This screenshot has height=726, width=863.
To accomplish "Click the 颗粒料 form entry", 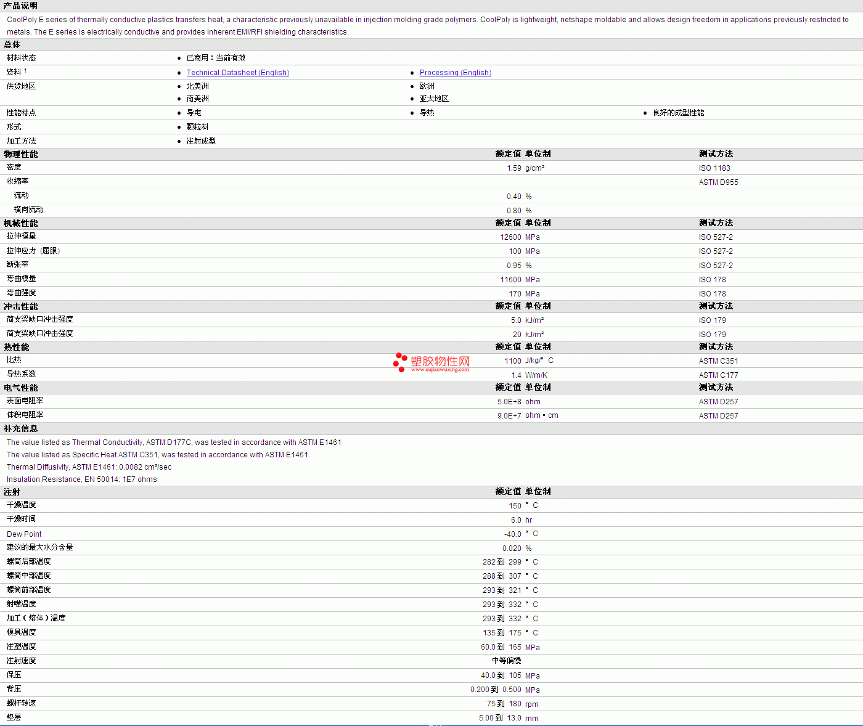I will click(197, 127).
